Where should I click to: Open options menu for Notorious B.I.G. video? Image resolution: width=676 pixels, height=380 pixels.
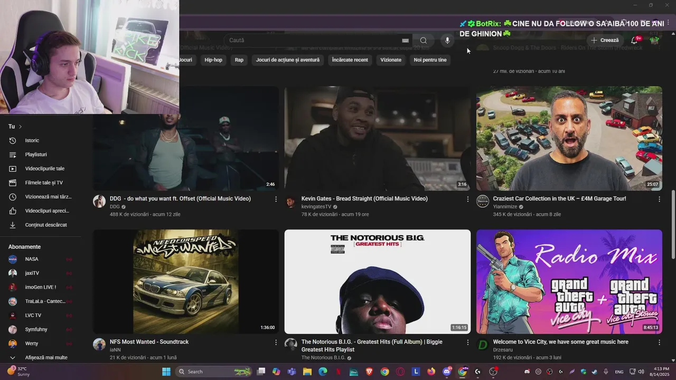tap(467, 342)
